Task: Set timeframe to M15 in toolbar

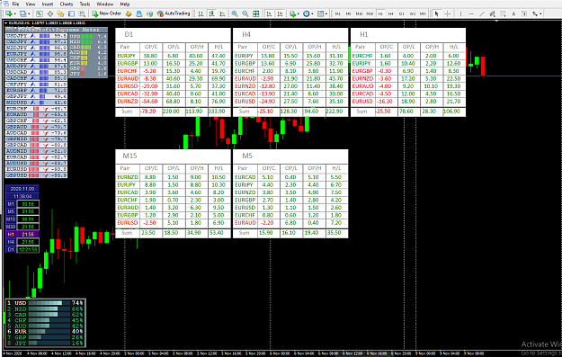Action: [359, 13]
